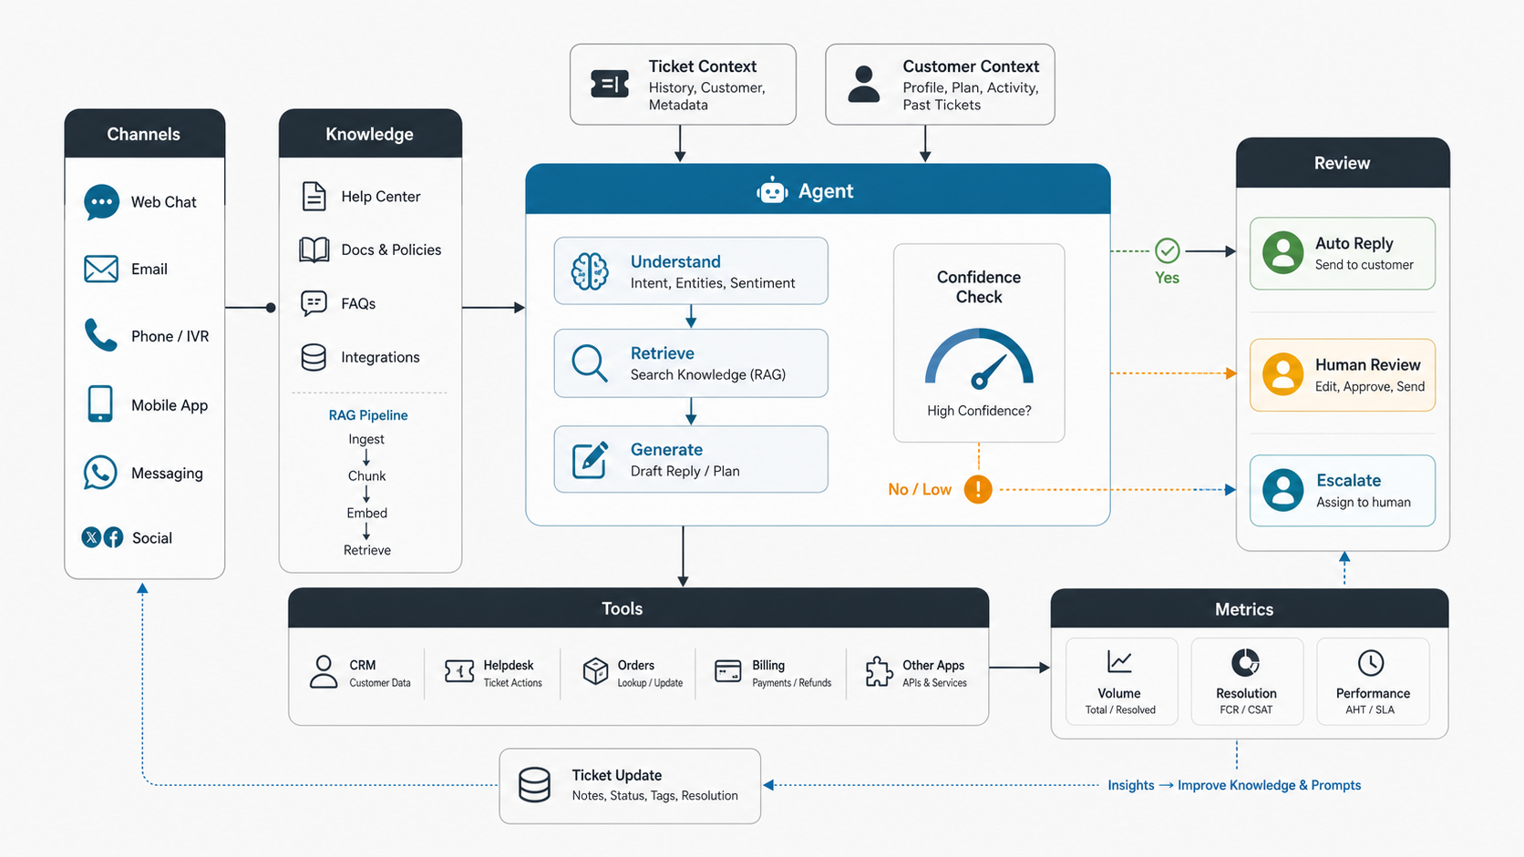Click the 'No / Low' label
The width and height of the screenshot is (1524, 857).
(920, 489)
